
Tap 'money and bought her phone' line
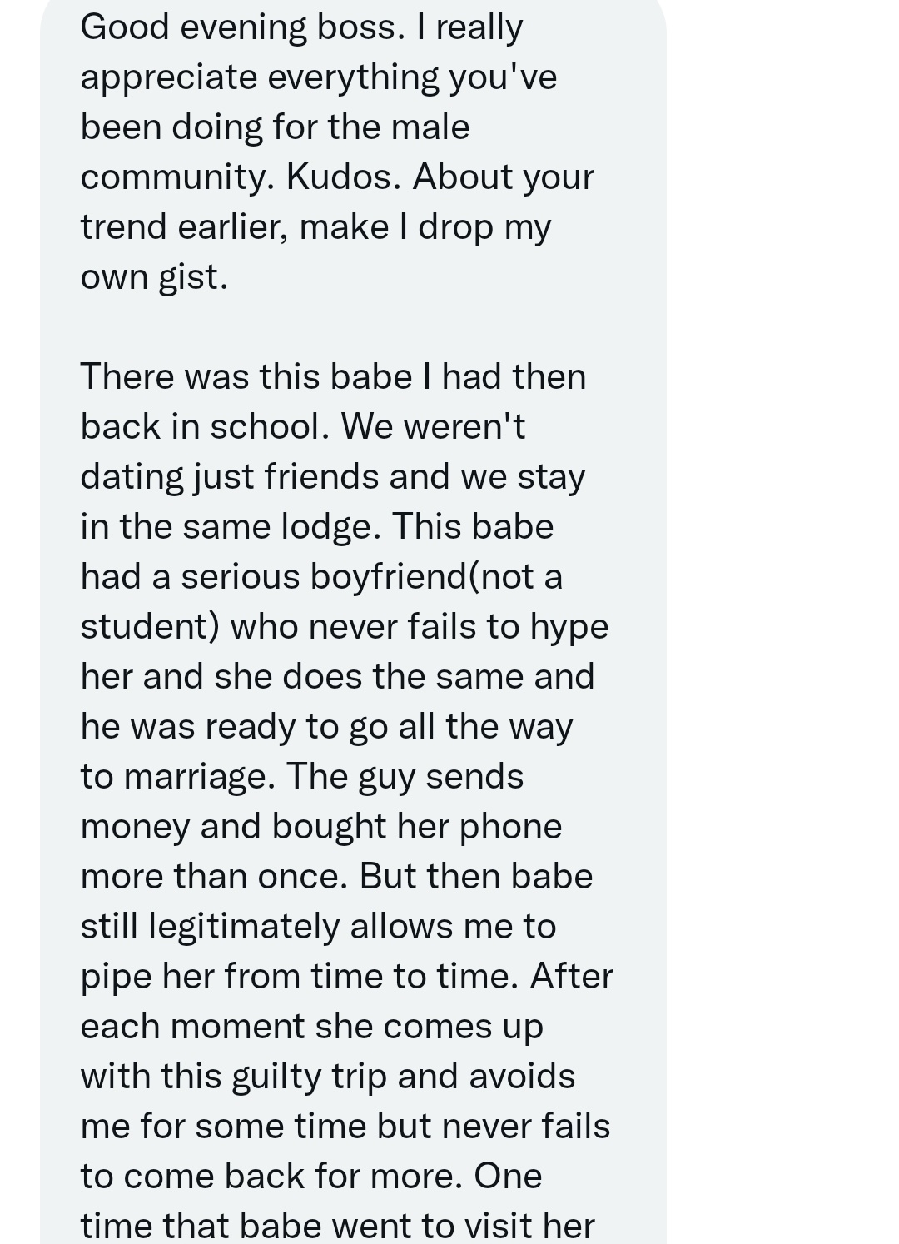click(321, 827)
